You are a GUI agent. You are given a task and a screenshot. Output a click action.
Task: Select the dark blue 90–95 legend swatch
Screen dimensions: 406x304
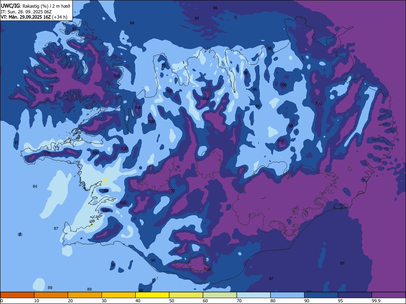(x=321, y=295)
